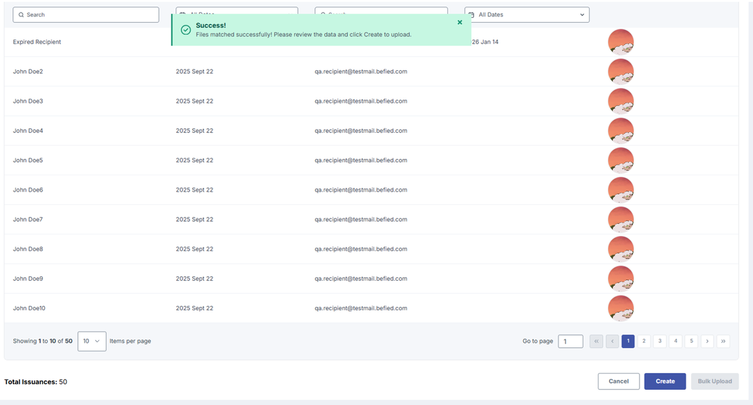Click John Doe3's email address
Image resolution: width=753 pixels, height=405 pixels.
[x=361, y=101]
